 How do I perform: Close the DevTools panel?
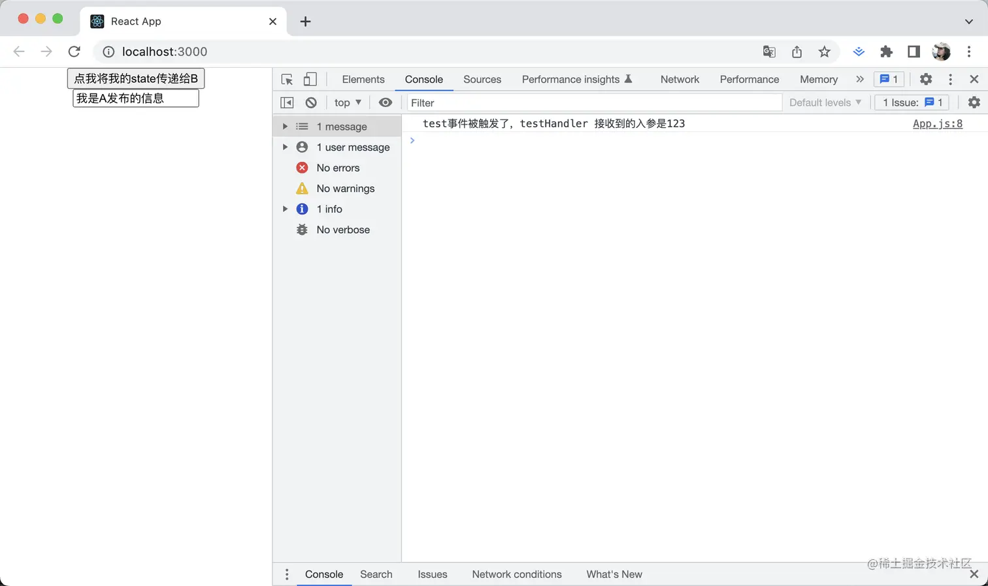tap(974, 79)
